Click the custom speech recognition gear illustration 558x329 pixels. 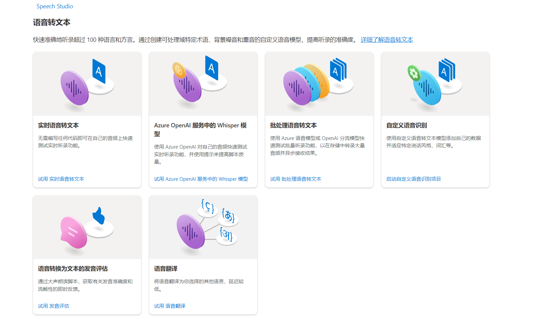point(414,73)
